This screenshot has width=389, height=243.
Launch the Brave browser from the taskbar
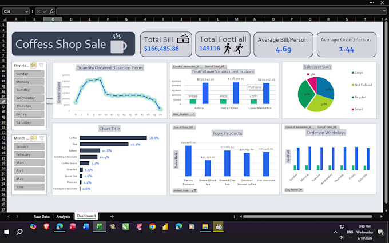coord(46,226)
